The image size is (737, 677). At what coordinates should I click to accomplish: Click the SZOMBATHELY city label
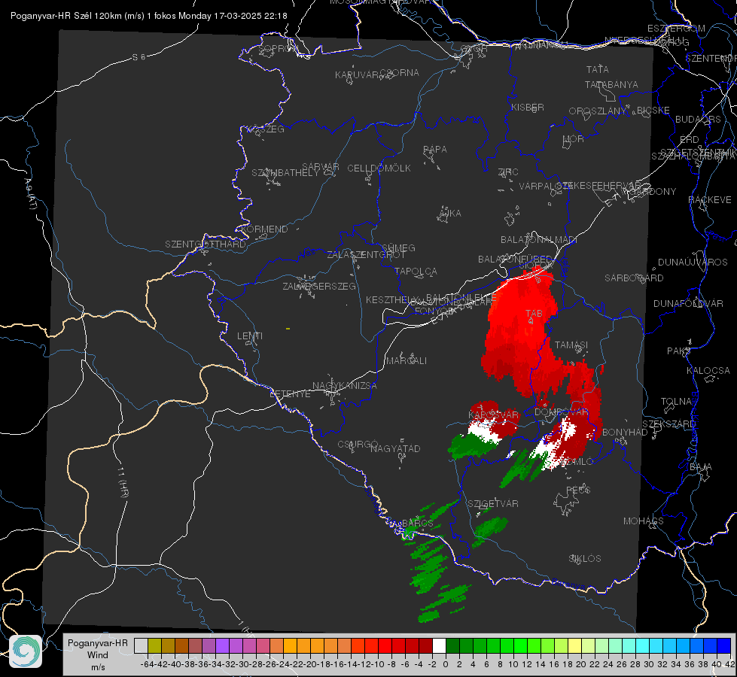coord(285,172)
